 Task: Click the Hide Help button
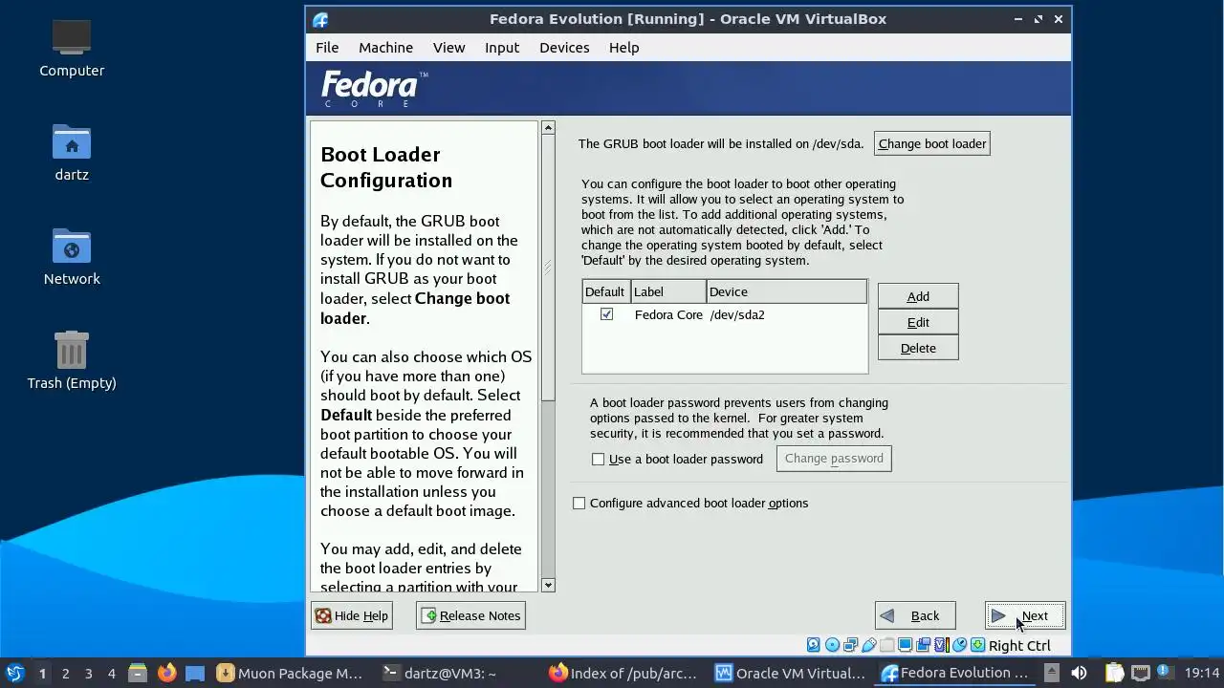point(351,615)
